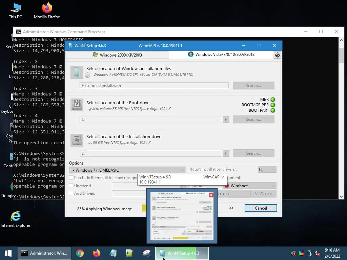Click 'The operation compl' line in Command Processor
Screen dimensions: 347x260
pos(39,143)
